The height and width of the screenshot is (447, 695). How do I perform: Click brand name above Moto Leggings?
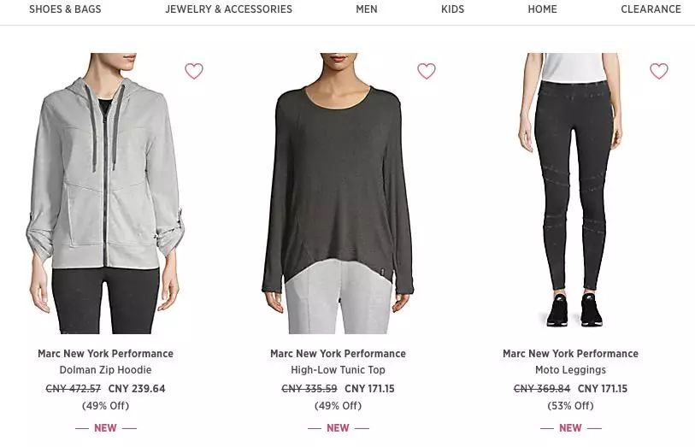tap(570, 354)
